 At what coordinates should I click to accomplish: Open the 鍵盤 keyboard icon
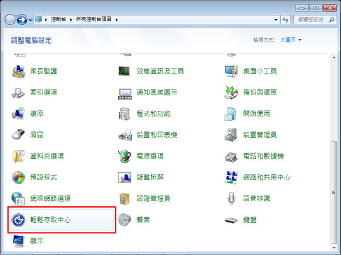tap(231, 220)
